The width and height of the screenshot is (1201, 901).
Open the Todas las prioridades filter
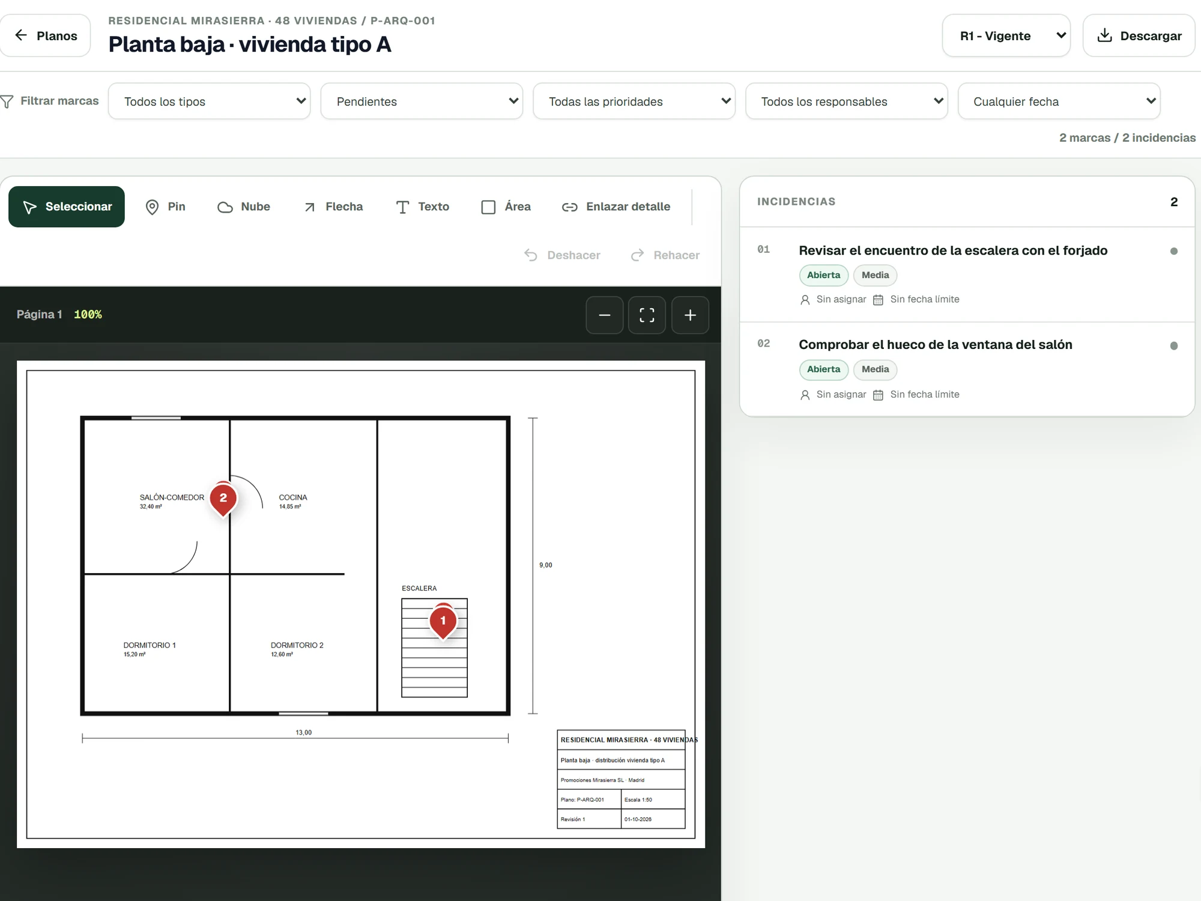(x=634, y=102)
